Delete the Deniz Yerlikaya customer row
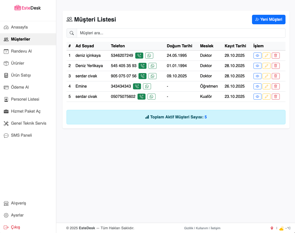The height and width of the screenshot is (233, 295). click(x=275, y=66)
